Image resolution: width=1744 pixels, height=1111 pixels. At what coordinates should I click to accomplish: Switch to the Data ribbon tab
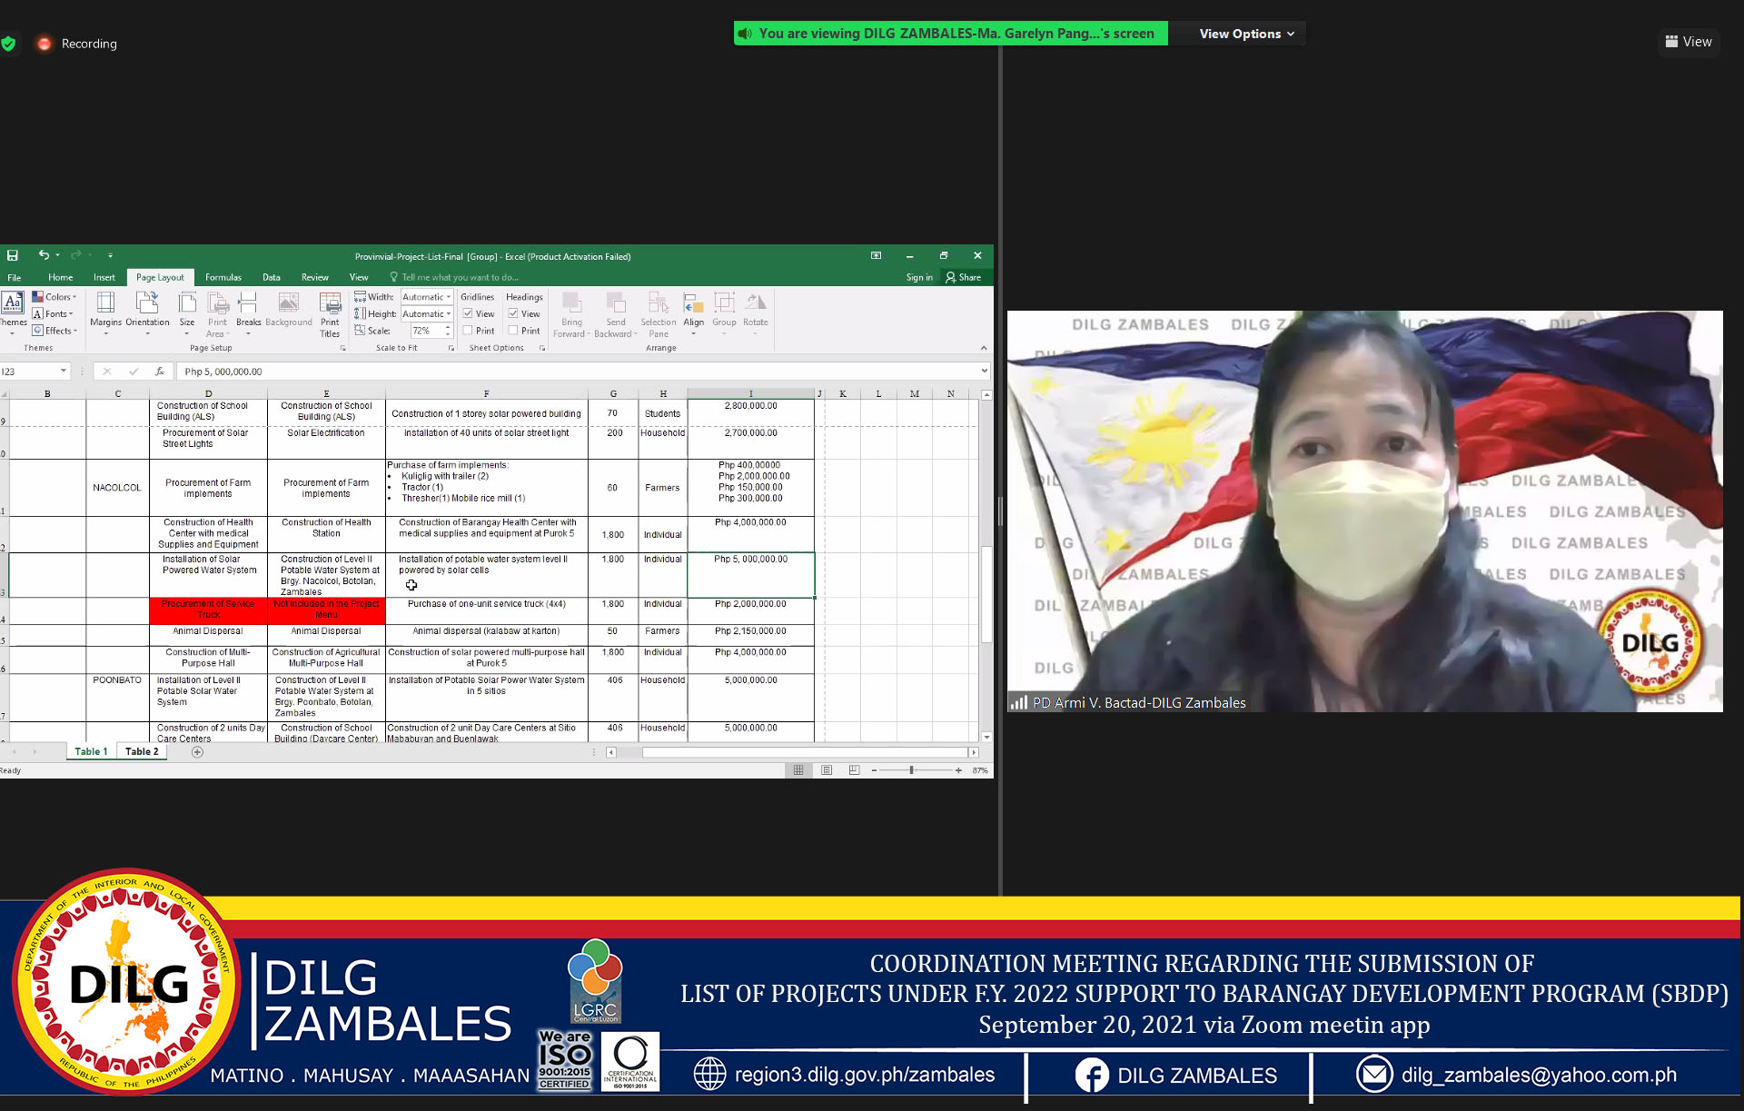(272, 277)
